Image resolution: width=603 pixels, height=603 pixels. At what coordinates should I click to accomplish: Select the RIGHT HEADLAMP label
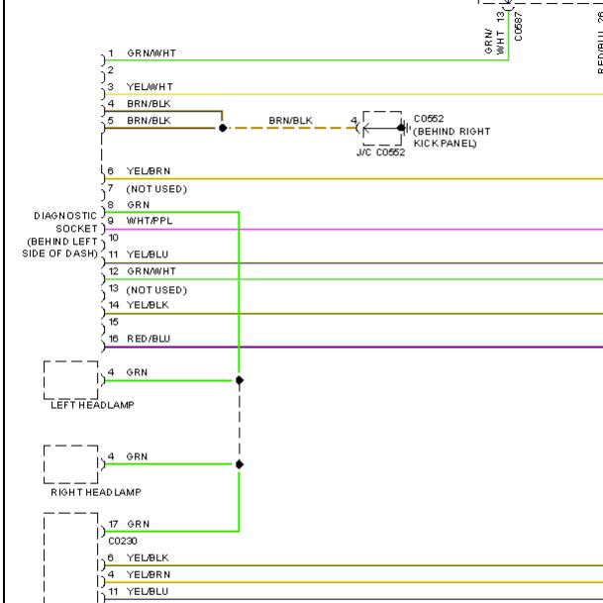(x=96, y=492)
